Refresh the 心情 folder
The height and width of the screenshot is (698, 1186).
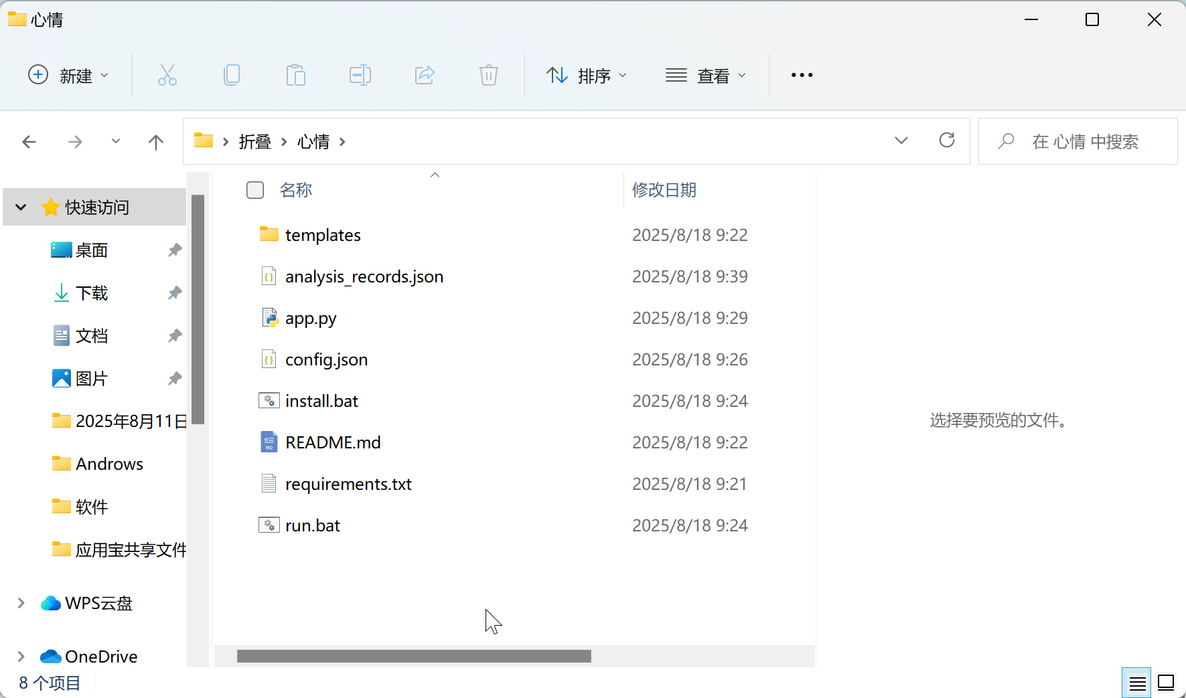pyautogui.click(x=947, y=141)
